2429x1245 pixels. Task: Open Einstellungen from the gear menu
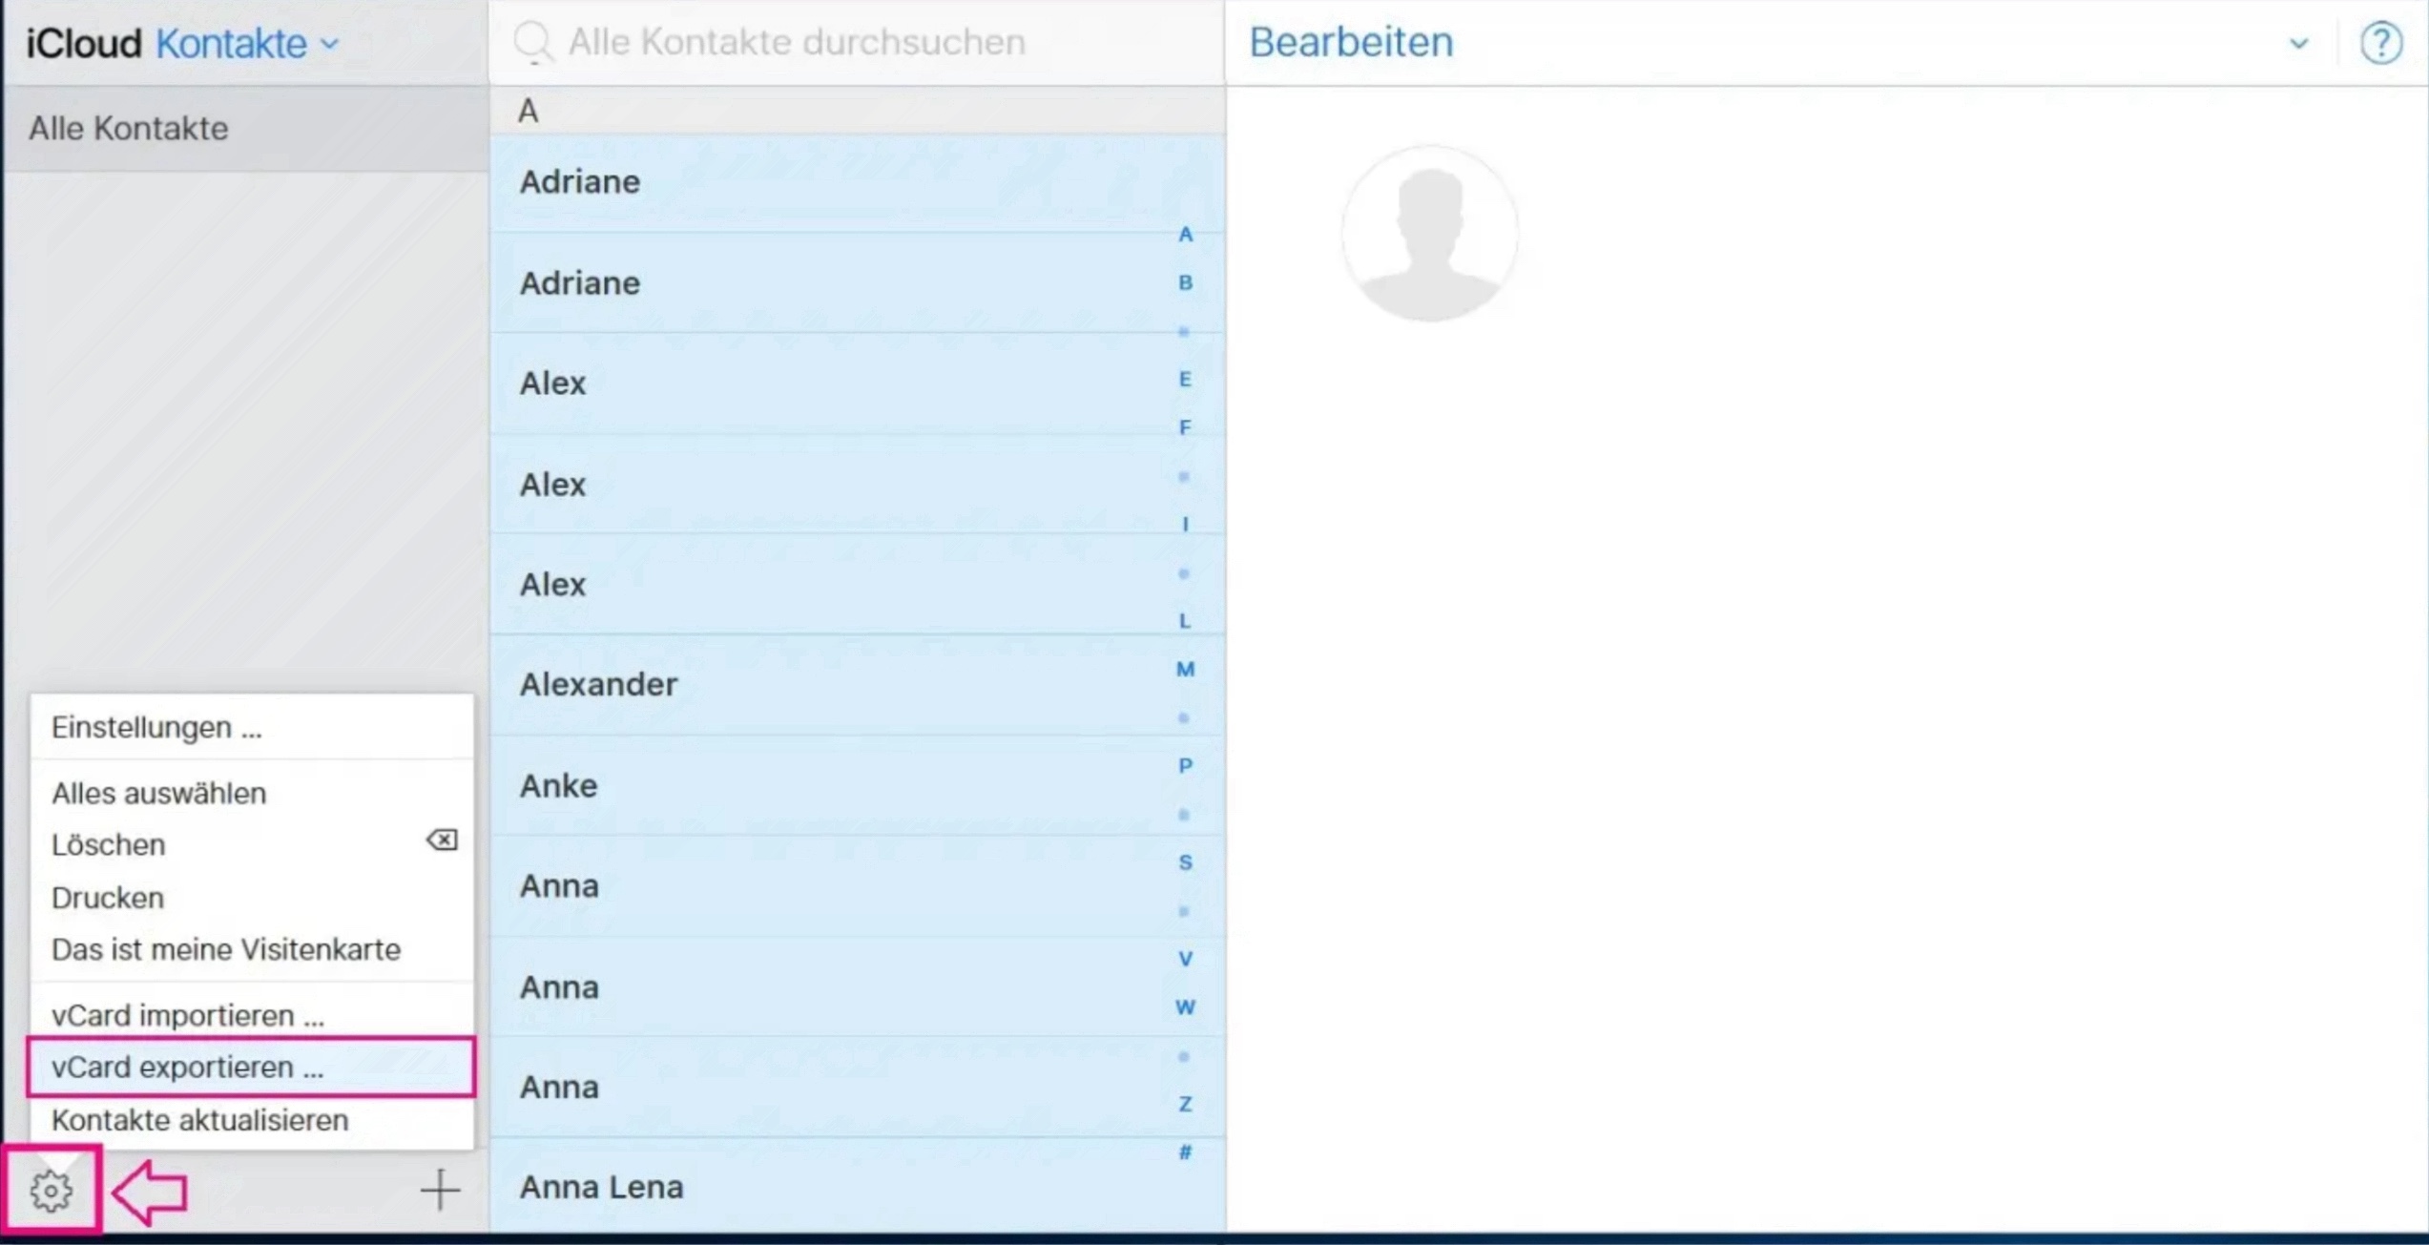click(156, 728)
